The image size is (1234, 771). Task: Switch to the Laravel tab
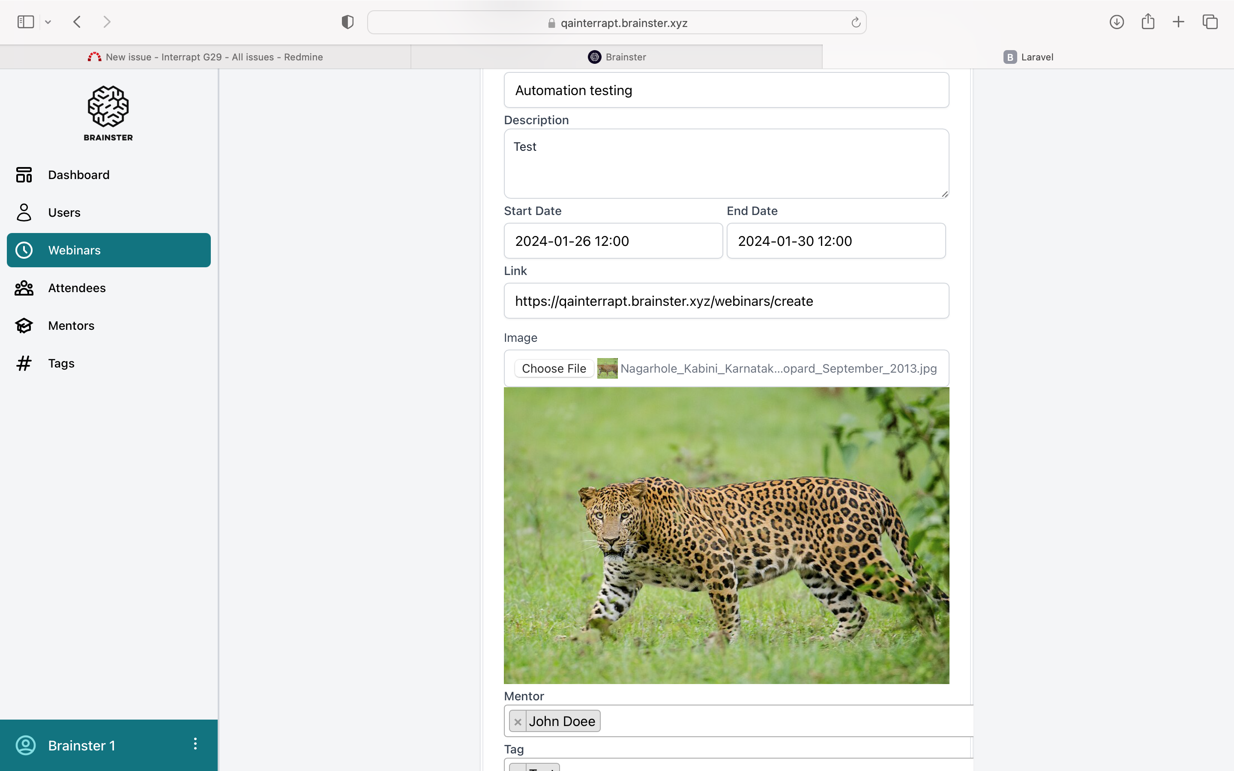[1028, 57]
